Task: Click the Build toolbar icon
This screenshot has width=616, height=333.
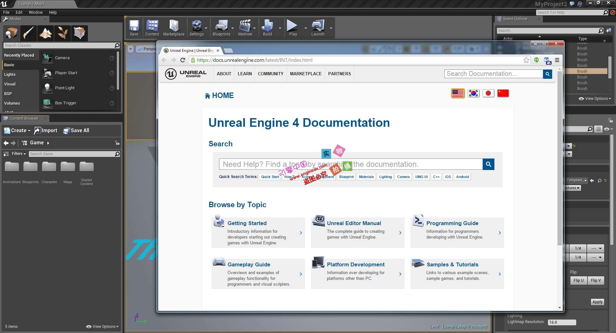Action: [x=267, y=28]
